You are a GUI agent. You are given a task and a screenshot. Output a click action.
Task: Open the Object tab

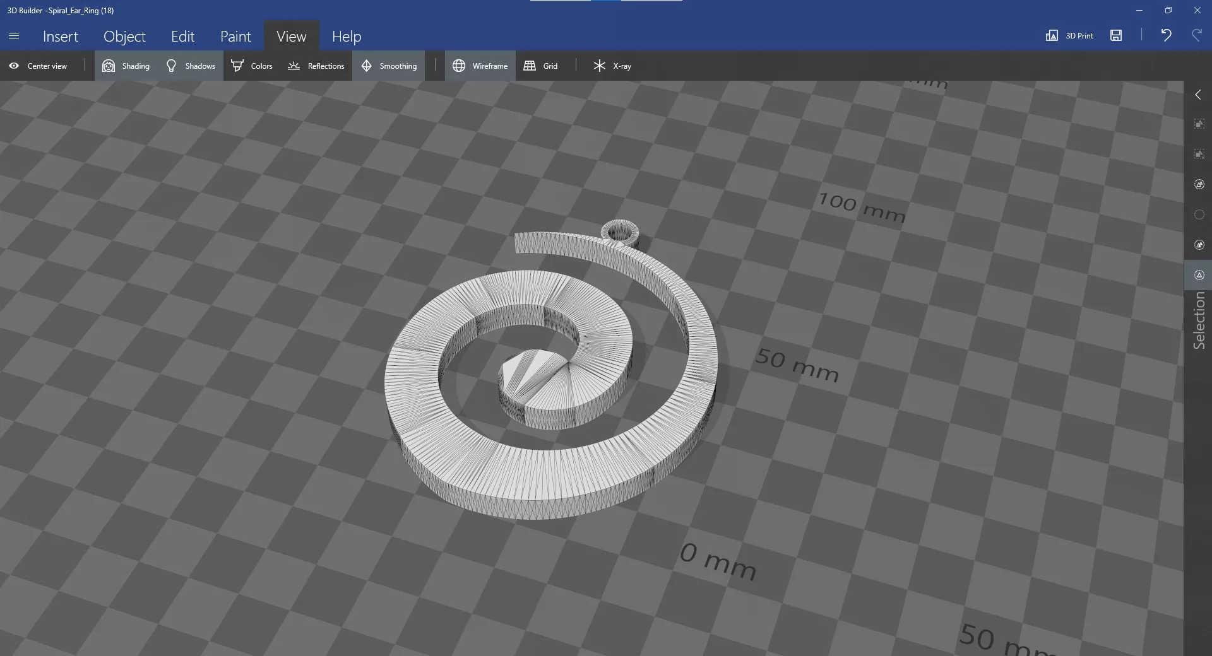tap(124, 37)
